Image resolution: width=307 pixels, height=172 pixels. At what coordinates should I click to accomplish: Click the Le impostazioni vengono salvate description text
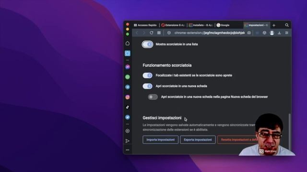click(199, 128)
